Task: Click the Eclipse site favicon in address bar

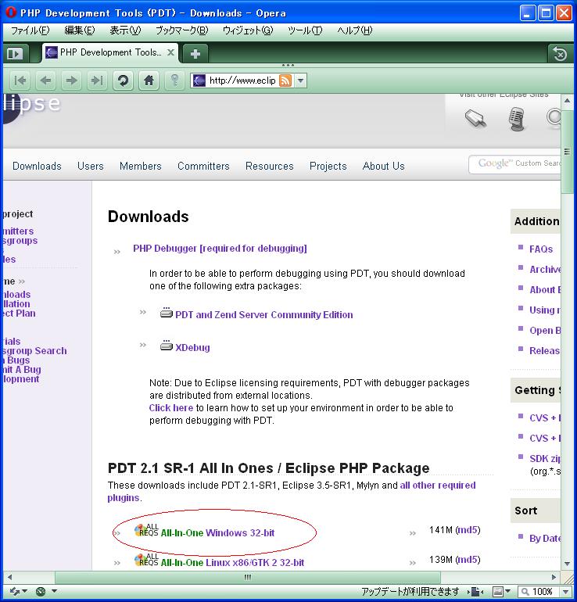Action: (x=199, y=81)
